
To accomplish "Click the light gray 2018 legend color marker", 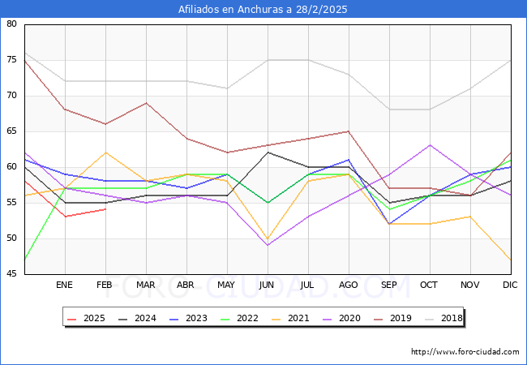I will pos(430,319).
